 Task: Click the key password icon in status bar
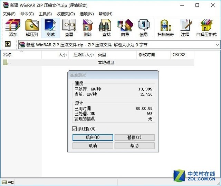[11, 182]
